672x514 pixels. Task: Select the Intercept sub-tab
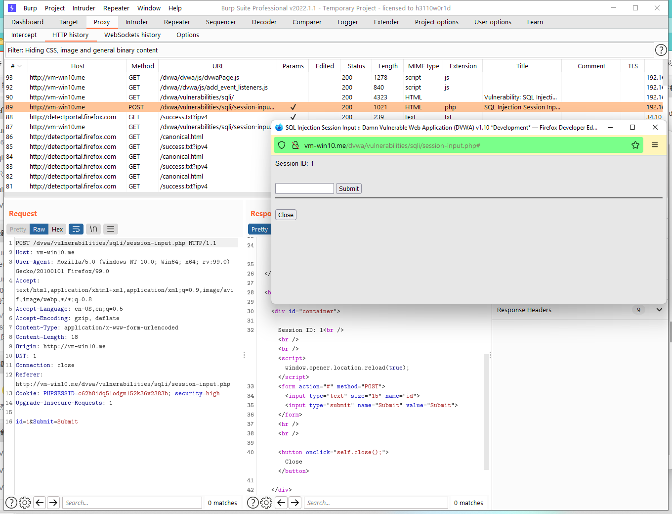click(x=24, y=35)
